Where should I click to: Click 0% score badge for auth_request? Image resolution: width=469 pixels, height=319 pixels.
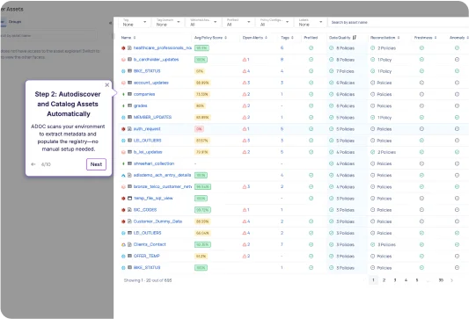click(x=199, y=129)
